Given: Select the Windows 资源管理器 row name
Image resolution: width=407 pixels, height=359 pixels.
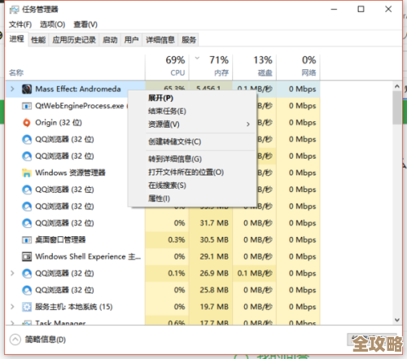Looking at the screenshot, I should [70, 173].
